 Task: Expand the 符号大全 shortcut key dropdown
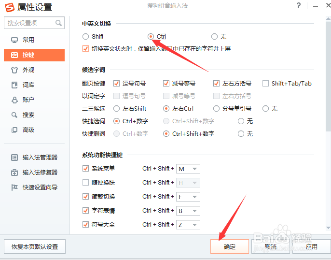point(195,225)
